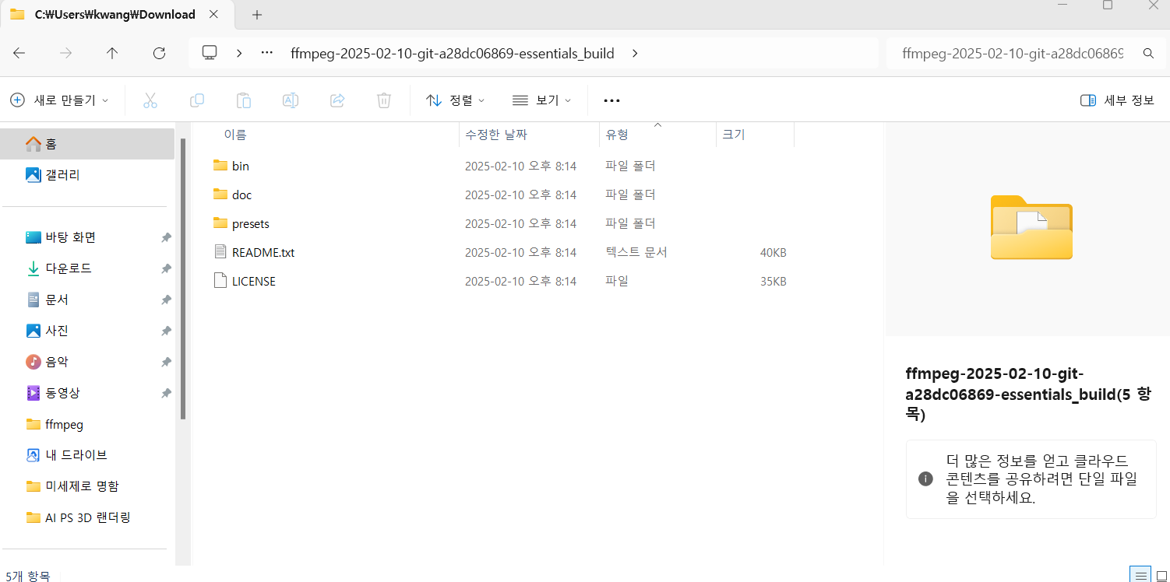The width and height of the screenshot is (1170, 582).
Task: Click the ffmpeg-2025-02-10 address bar path segment
Action: pos(452,54)
